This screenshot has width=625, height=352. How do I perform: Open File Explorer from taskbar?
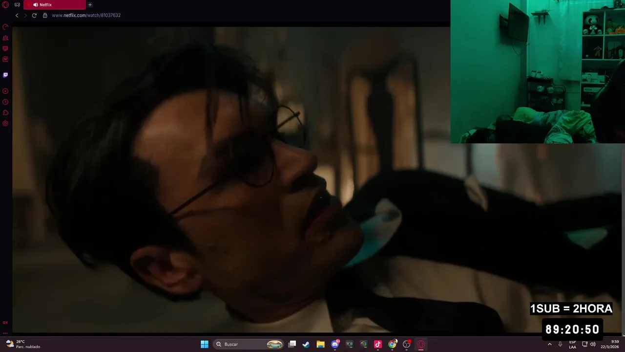(x=320, y=344)
